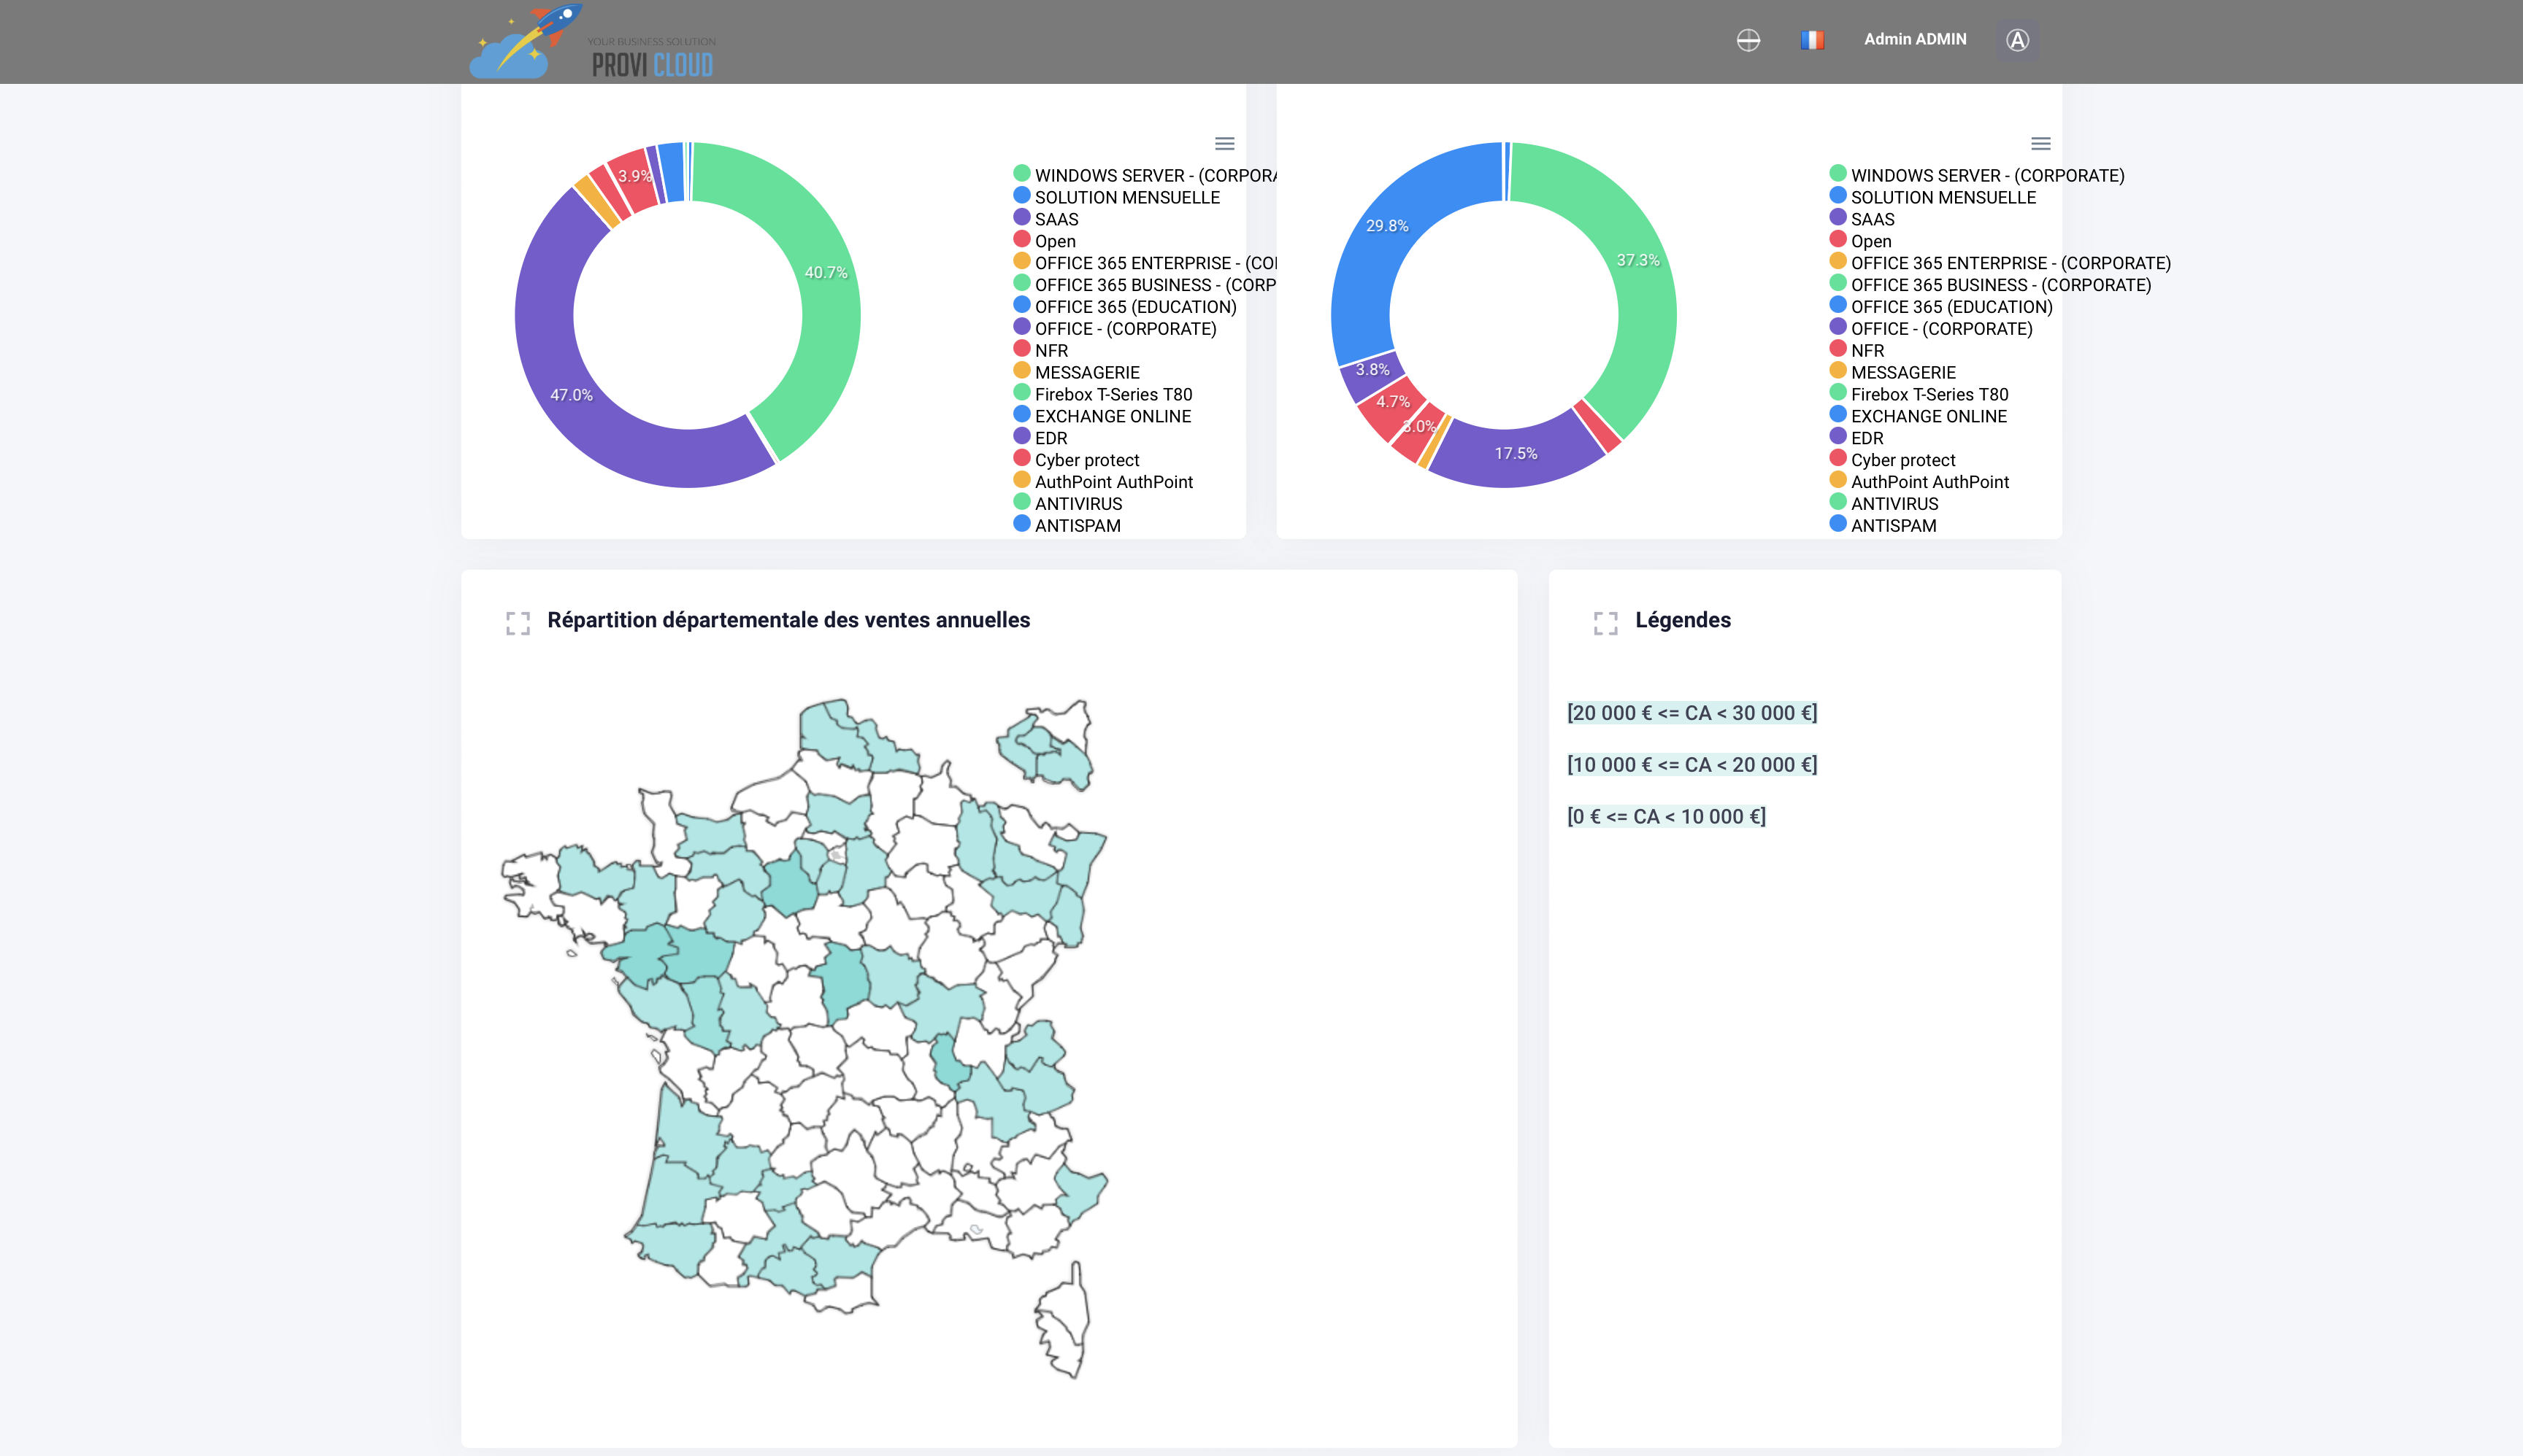Select the 20 000 € to 30 000 € legend
This screenshot has width=2523, height=1456.
[1691, 713]
